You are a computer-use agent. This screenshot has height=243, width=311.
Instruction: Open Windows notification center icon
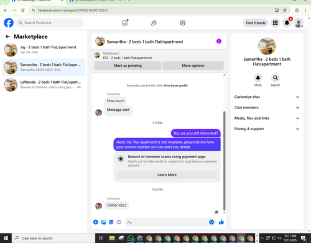point(304,238)
